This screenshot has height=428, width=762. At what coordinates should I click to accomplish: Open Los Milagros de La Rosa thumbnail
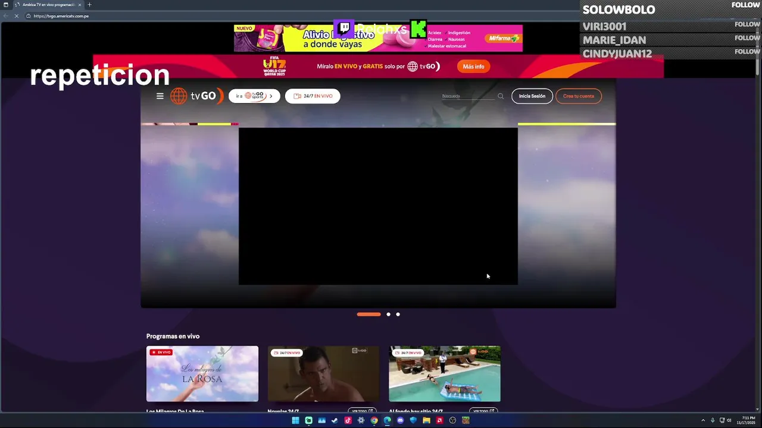[x=202, y=374]
